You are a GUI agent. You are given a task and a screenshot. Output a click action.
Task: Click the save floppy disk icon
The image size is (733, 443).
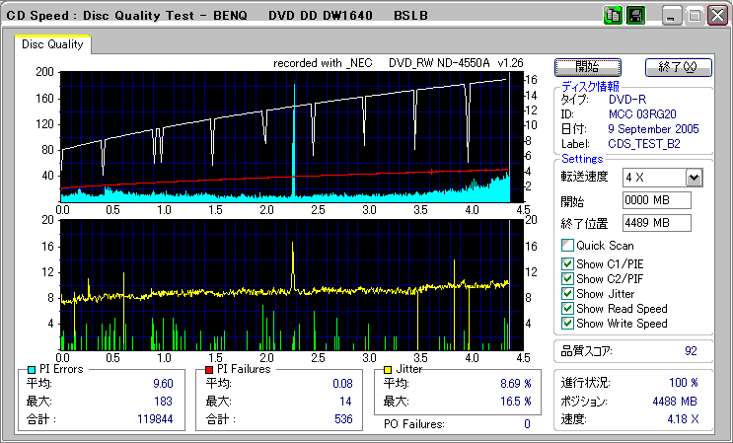pos(635,16)
